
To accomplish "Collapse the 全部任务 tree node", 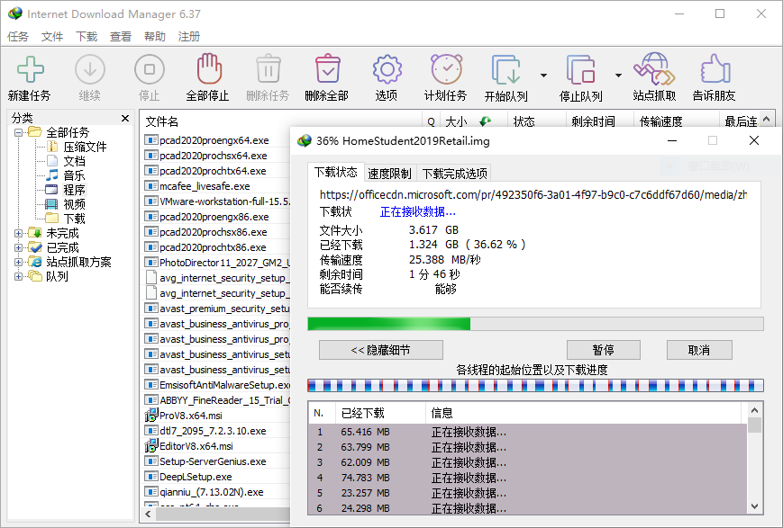I will point(19,132).
